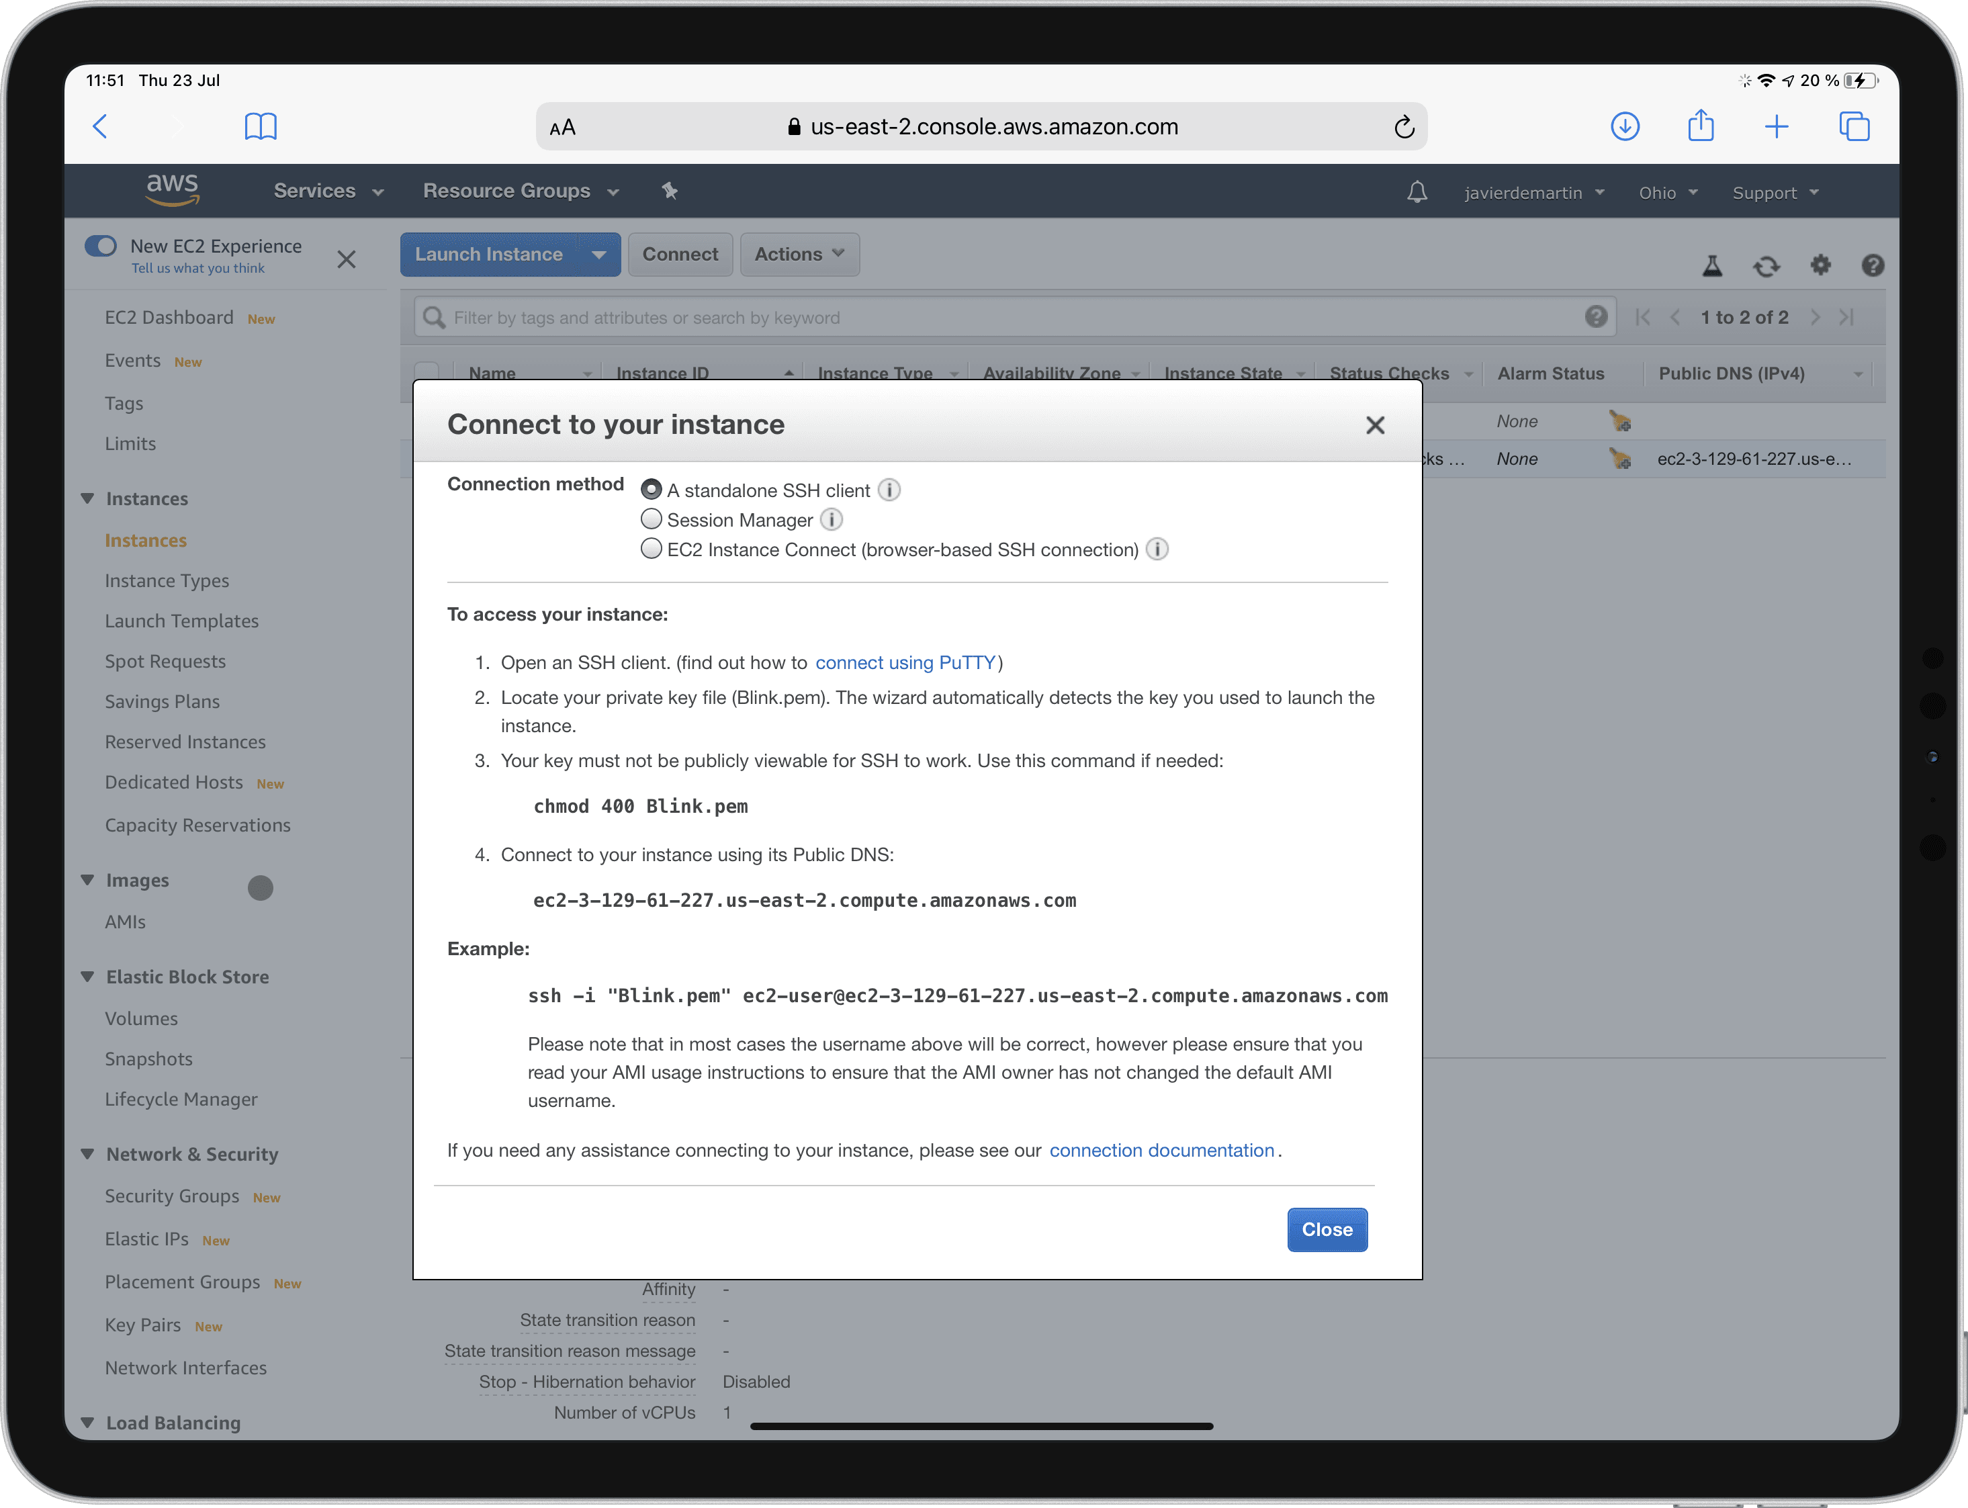The height and width of the screenshot is (1508, 1968).
Task: Open Instance Types in sidebar
Action: (167, 581)
